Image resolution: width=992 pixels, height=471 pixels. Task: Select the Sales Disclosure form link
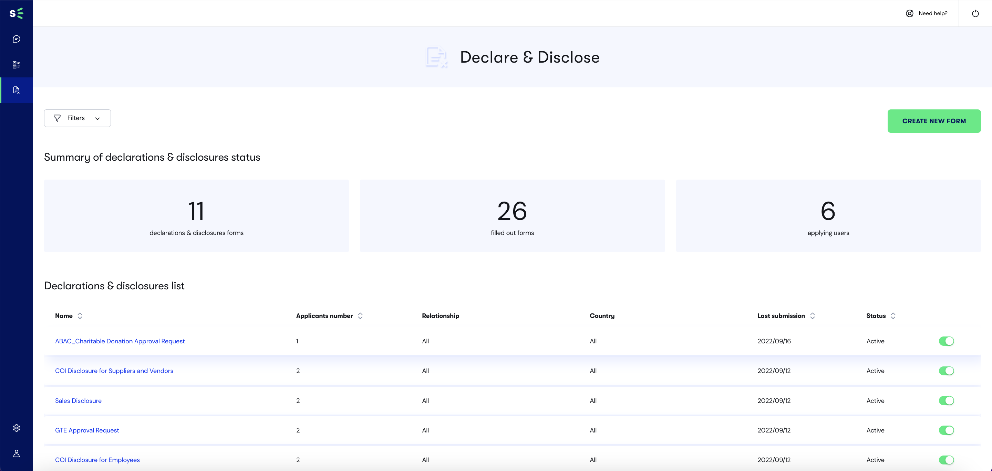pyautogui.click(x=79, y=400)
